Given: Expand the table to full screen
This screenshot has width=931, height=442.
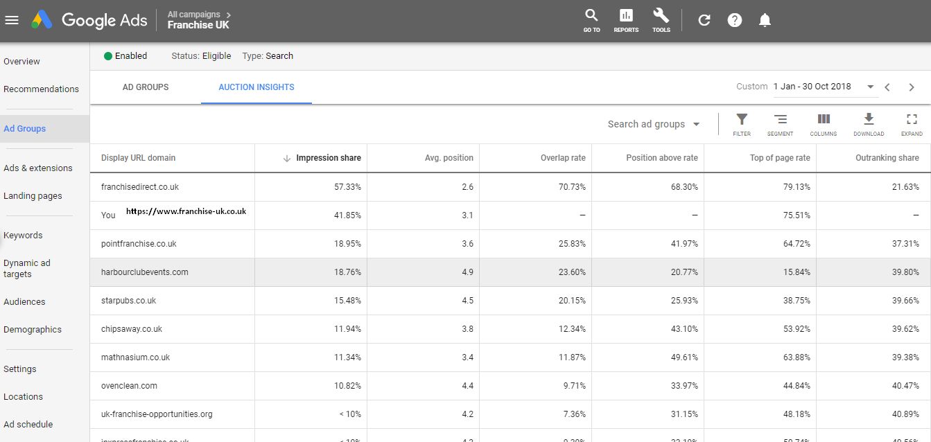Looking at the screenshot, I should pyautogui.click(x=912, y=124).
